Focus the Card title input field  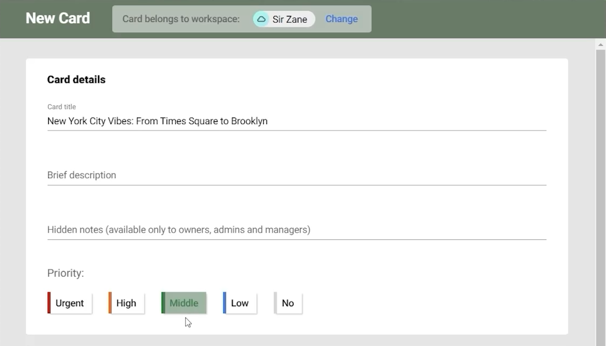click(296, 121)
